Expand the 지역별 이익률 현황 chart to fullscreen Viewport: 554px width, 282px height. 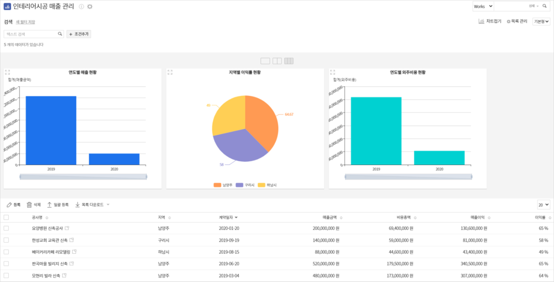tap(170, 72)
